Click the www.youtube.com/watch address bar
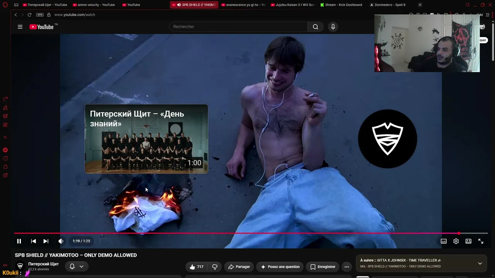Image resolution: width=495 pixels, height=278 pixels. click(x=75, y=15)
